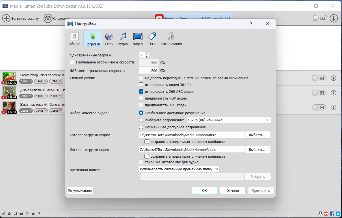Uncheck игнорировать 360 AEC видео
342x218 pixels.
(x=141, y=91)
